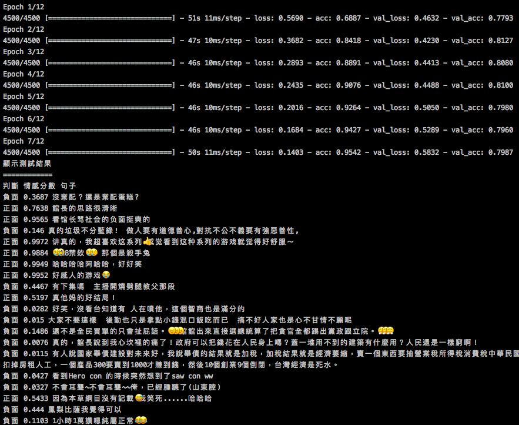This screenshot has height=425, width=519.
Task: Click the emojis ending the 踢出黨政跟立院 line
Action: pyautogui.click(x=386, y=331)
